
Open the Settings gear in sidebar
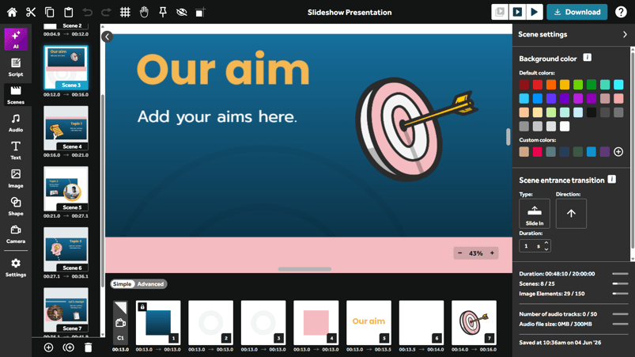tap(16, 268)
